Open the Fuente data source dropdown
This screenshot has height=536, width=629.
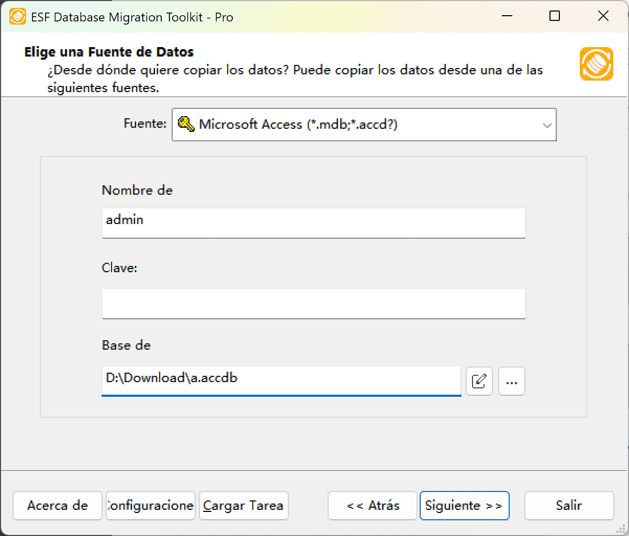point(364,125)
